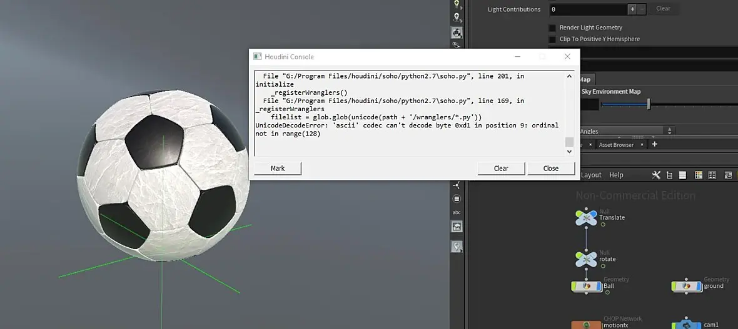
Task: Toggle the blue display flag on rotate node
Action: [x=592, y=256]
